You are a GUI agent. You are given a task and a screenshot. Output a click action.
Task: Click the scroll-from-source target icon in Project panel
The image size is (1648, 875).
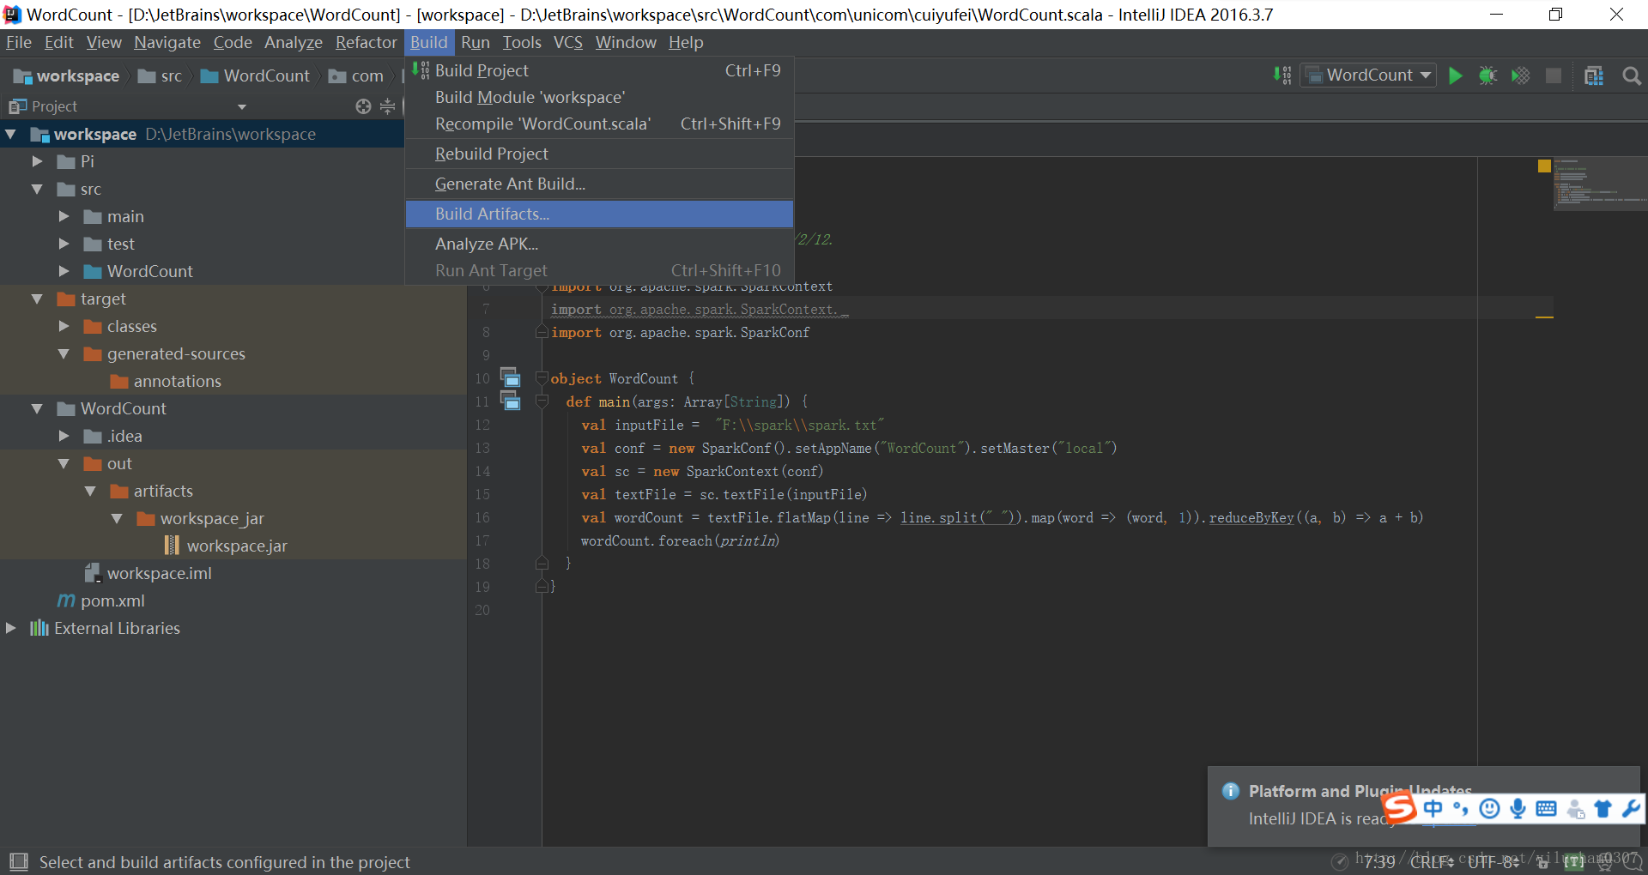[363, 106]
